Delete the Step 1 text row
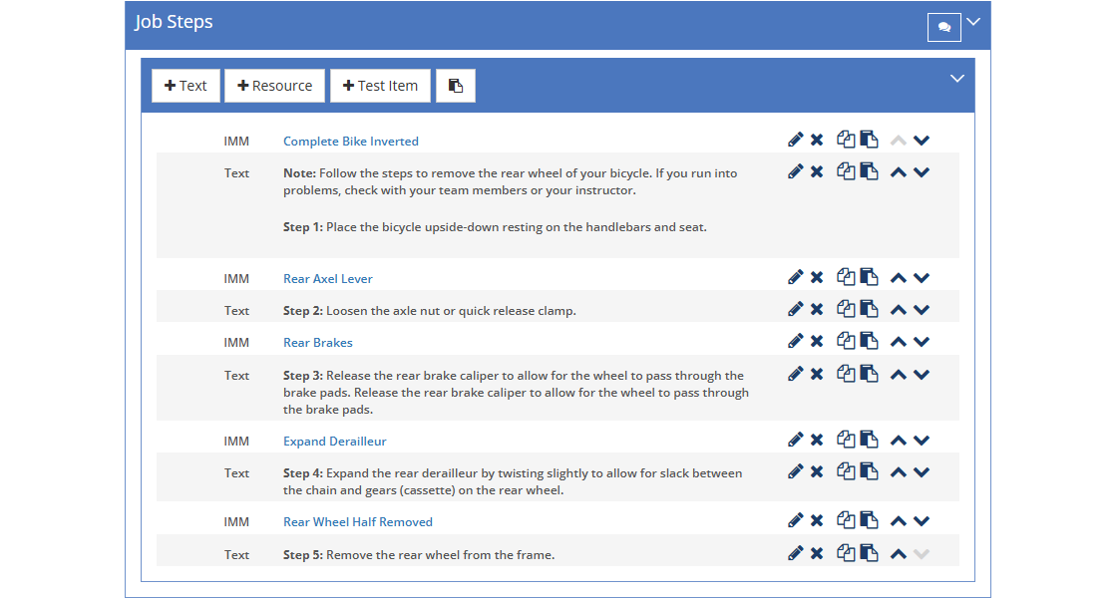Viewport: 1117px width, 599px height. pyautogui.click(x=817, y=171)
